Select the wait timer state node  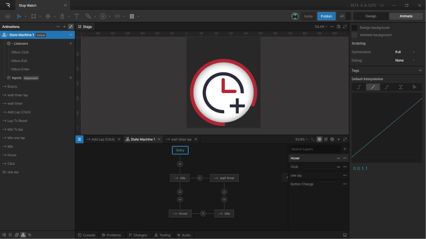coord(224,178)
